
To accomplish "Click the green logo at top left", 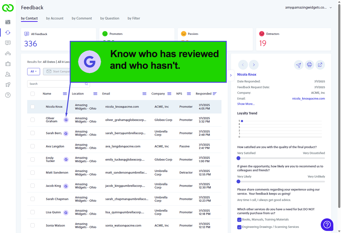I will click(8, 8).
